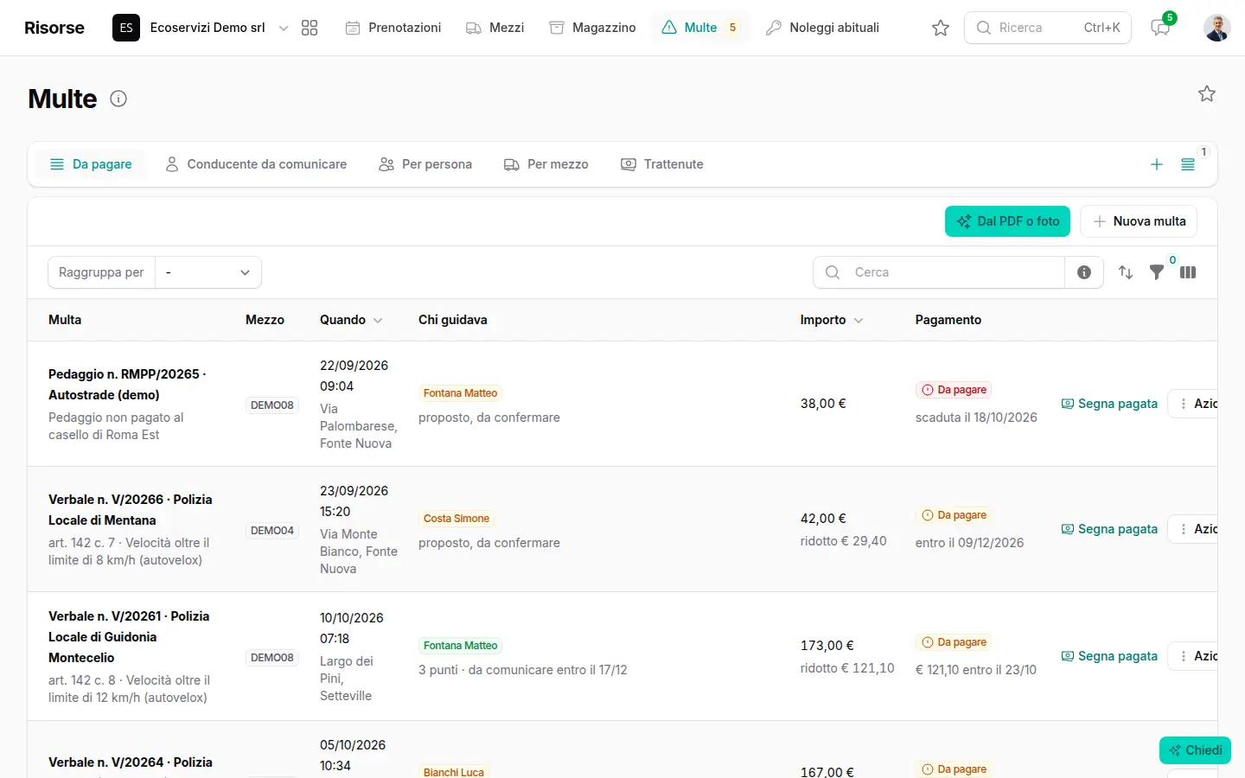Mark Verbale V/20261 as paid

point(1109,656)
